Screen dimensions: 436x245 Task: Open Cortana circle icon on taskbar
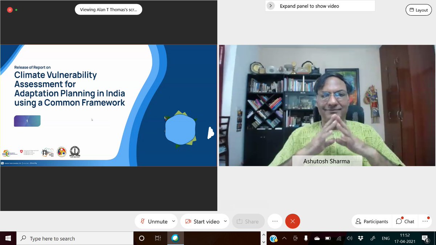[x=142, y=238]
